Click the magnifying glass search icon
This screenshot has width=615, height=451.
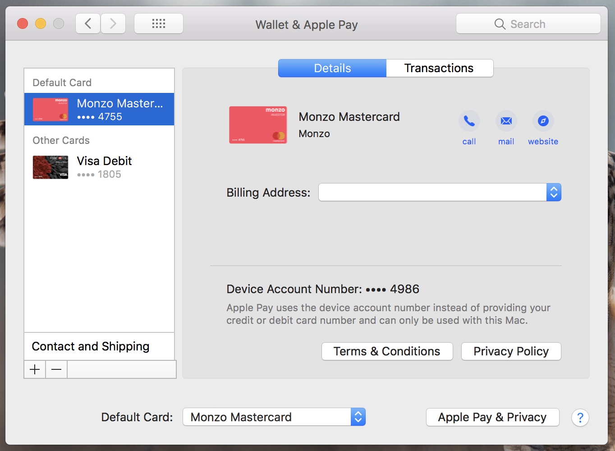[500, 24]
